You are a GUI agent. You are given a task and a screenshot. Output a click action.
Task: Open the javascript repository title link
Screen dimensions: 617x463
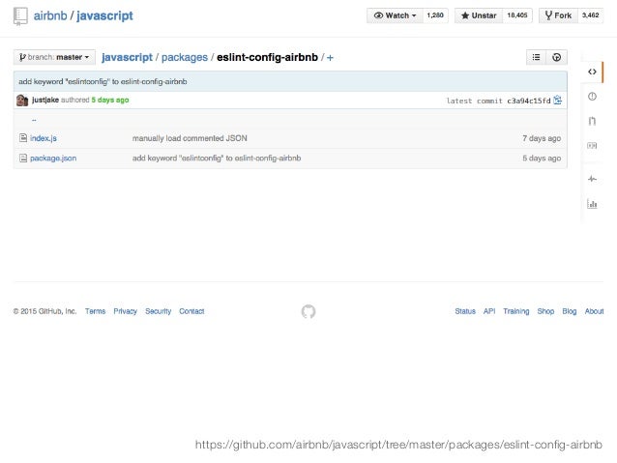(x=104, y=15)
